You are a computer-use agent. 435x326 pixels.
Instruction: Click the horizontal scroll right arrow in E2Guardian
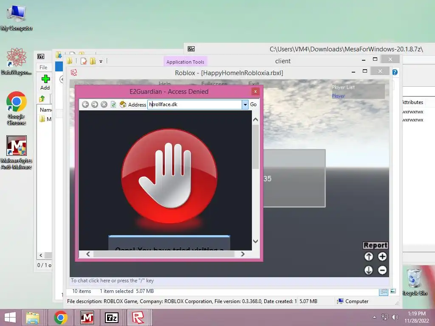[x=243, y=254]
